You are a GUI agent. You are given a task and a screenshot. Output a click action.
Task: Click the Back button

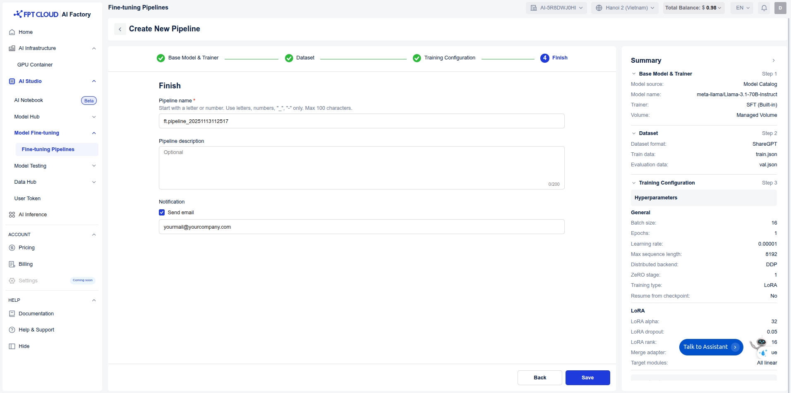(x=539, y=378)
